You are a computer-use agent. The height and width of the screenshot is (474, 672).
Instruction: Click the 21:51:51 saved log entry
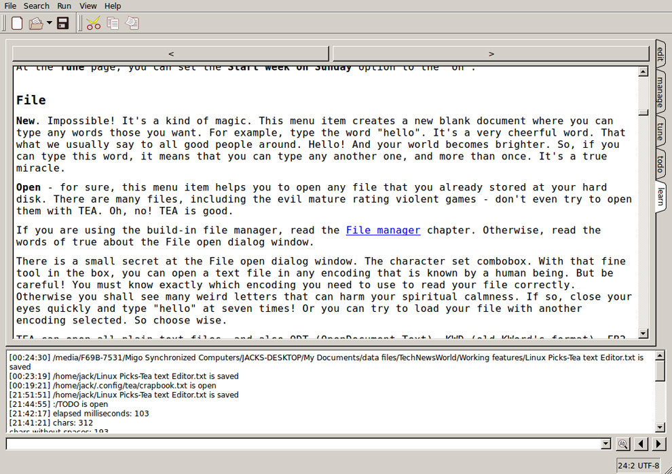(124, 395)
